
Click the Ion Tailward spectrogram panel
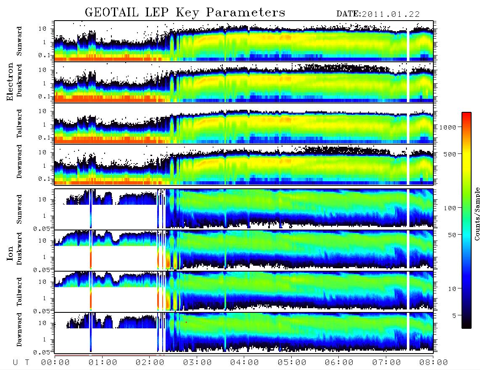[244, 292]
